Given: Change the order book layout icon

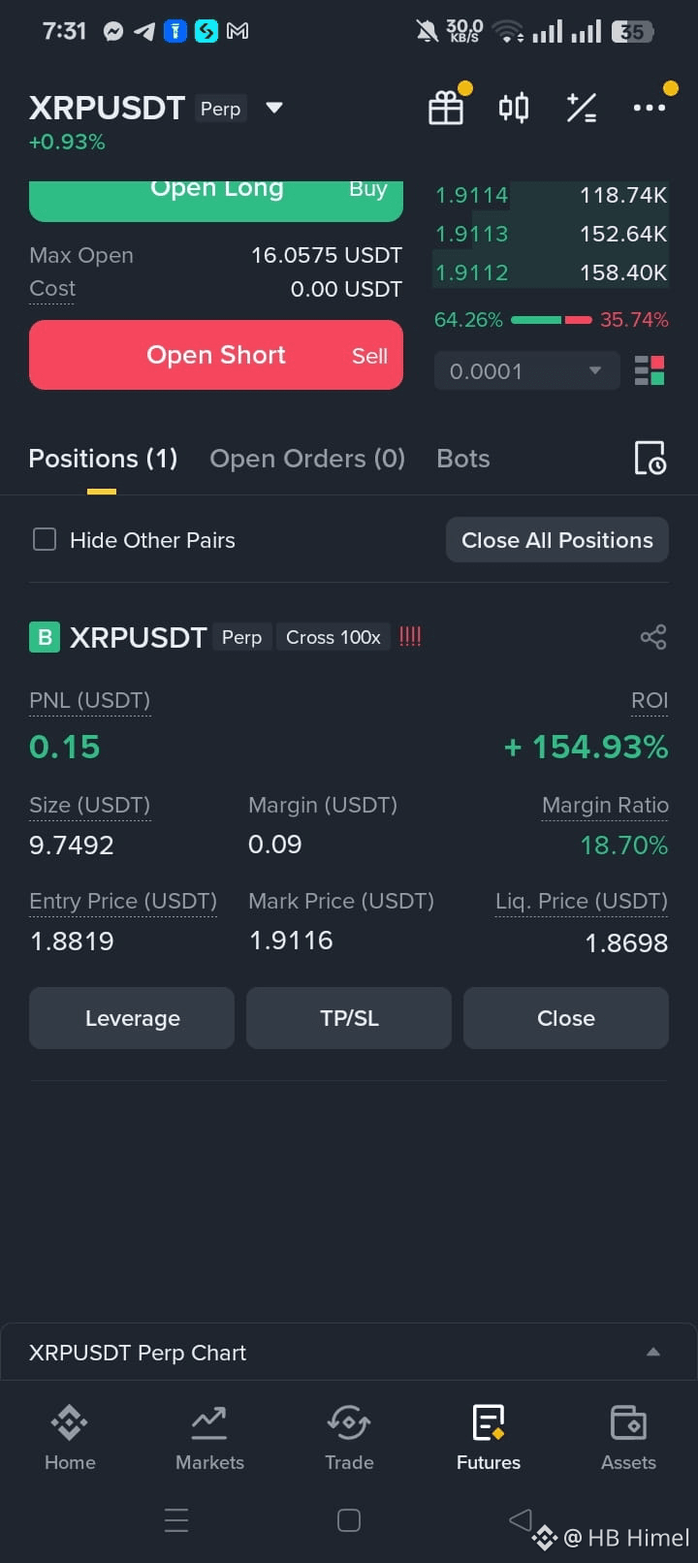Looking at the screenshot, I should pyautogui.click(x=650, y=370).
